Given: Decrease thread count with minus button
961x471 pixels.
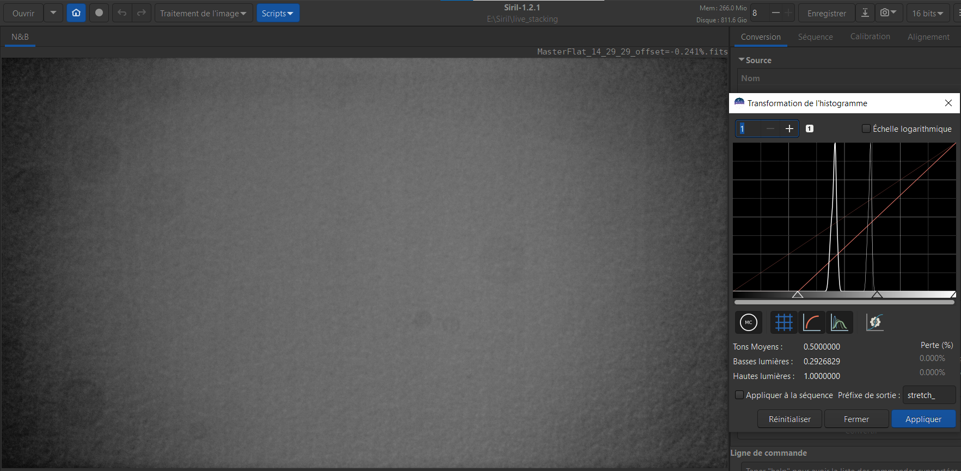Looking at the screenshot, I should pyautogui.click(x=775, y=13).
